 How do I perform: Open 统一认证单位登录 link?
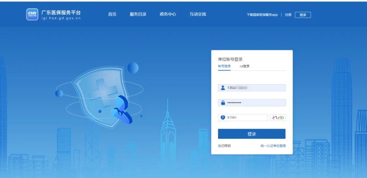(273, 146)
